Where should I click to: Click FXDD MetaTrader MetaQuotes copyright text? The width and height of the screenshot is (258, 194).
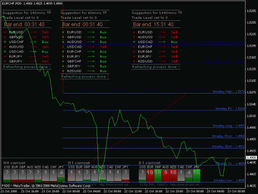46,186
